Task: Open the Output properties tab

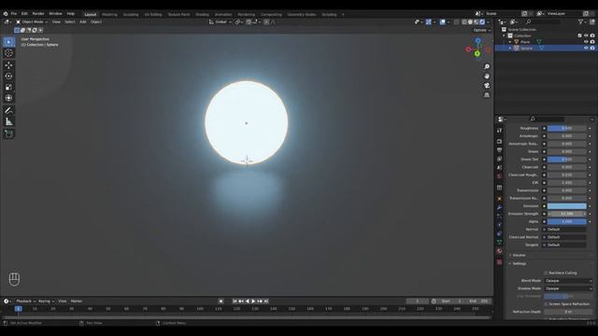Action: (499, 150)
